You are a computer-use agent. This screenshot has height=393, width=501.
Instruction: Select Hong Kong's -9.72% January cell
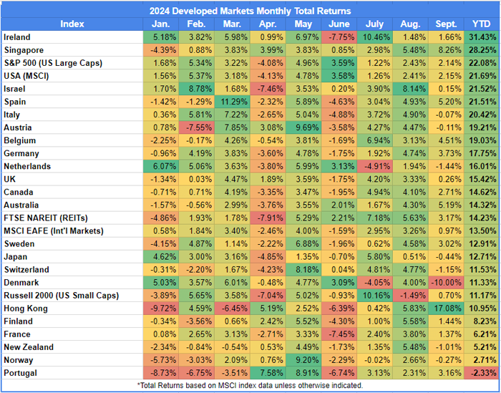(x=164, y=308)
